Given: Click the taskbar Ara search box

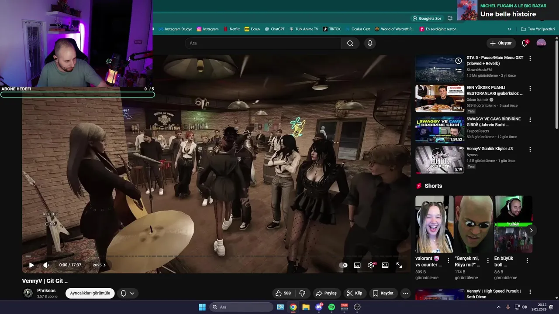Looking at the screenshot, I should click(242, 307).
